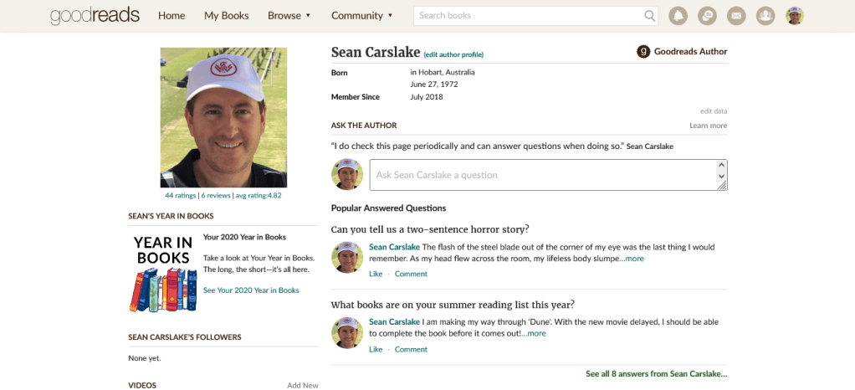Image resolution: width=855 pixels, height=390 pixels.
Task: Open the messages envelope icon
Action: [735, 16]
